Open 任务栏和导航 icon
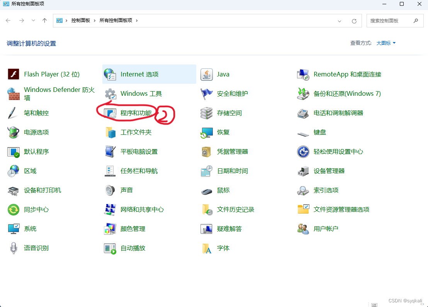The width and height of the screenshot is (428, 307). pyautogui.click(x=110, y=171)
